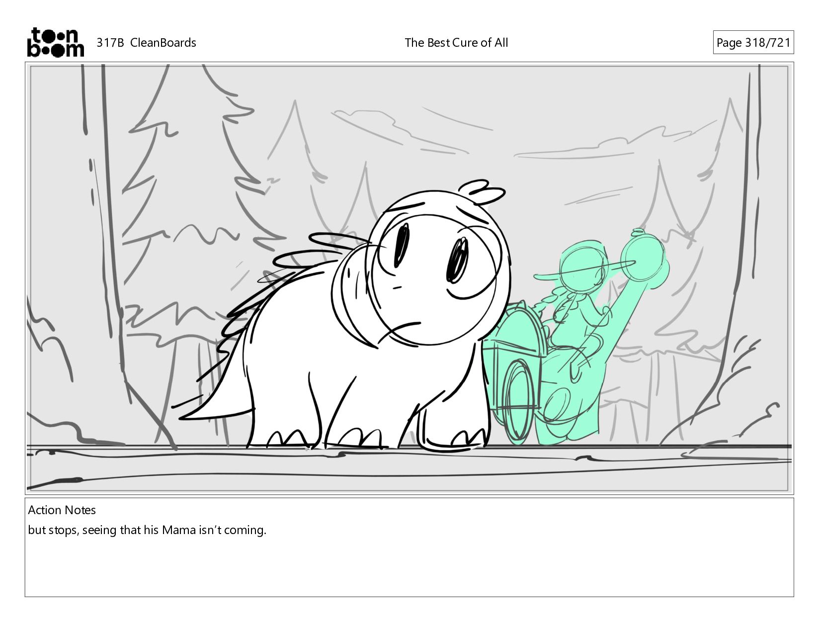Image resolution: width=820 pixels, height=634 pixels.
Task: Click the title 'The Best Cure of All'
Action: [456, 43]
